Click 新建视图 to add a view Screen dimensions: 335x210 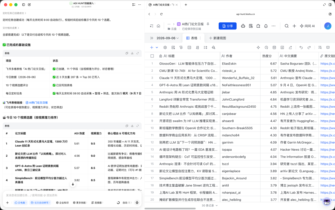217,38
